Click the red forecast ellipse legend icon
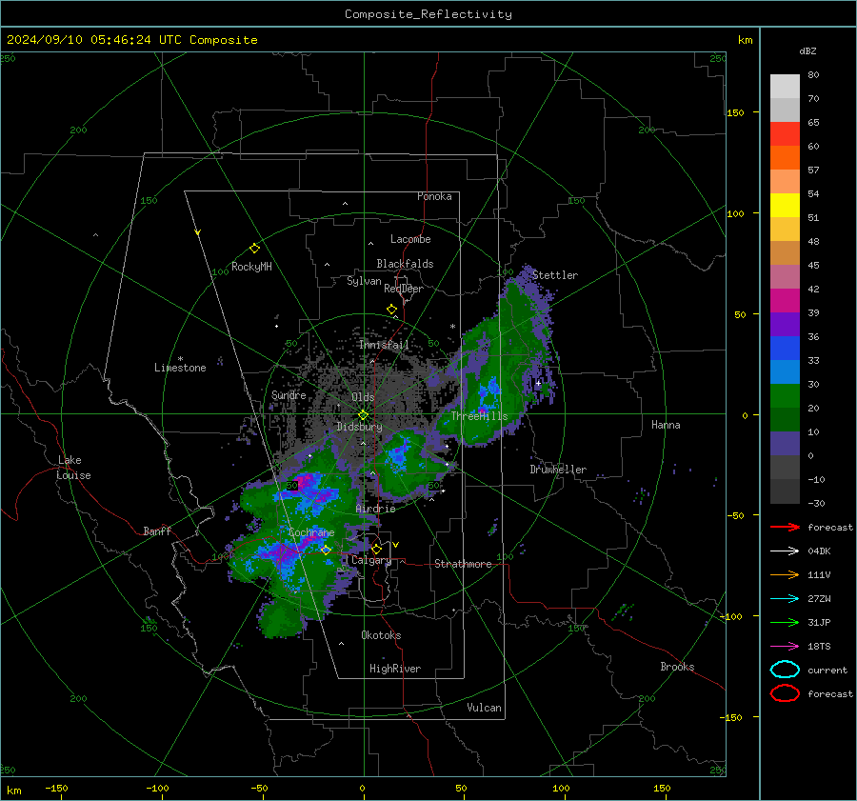Viewport: 857px width, 801px height. pos(785,693)
